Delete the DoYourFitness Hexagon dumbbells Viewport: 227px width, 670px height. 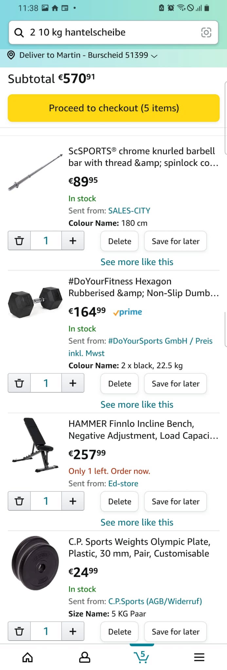(120, 383)
